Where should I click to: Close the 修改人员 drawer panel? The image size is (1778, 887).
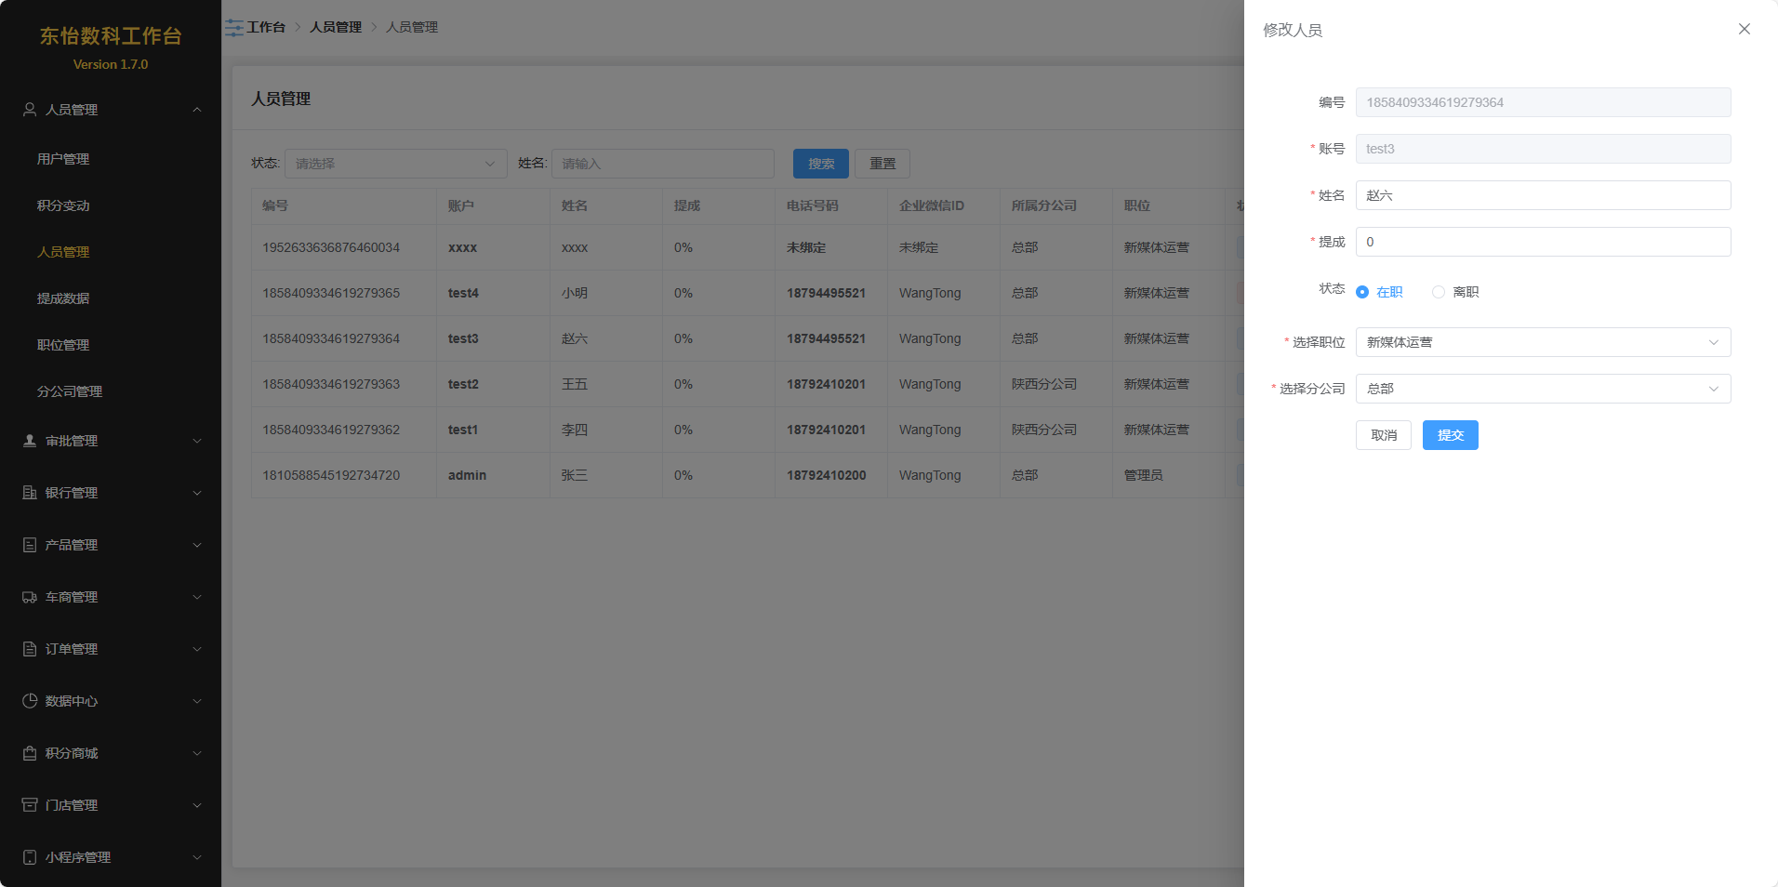click(x=1744, y=29)
